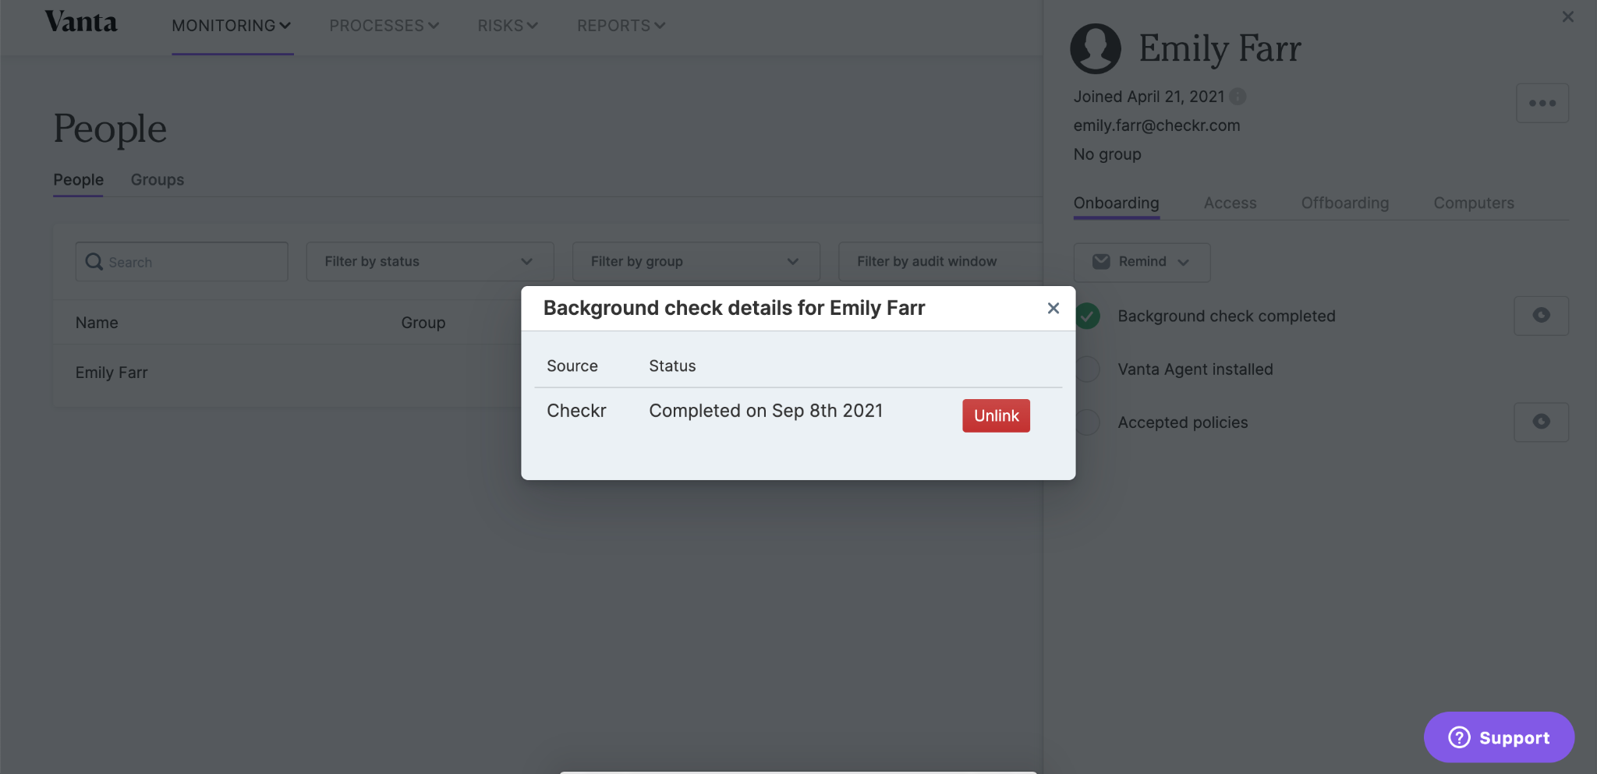This screenshot has height=774, width=1597.
Task: Click the red Unlink button
Action: pos(996,415)
